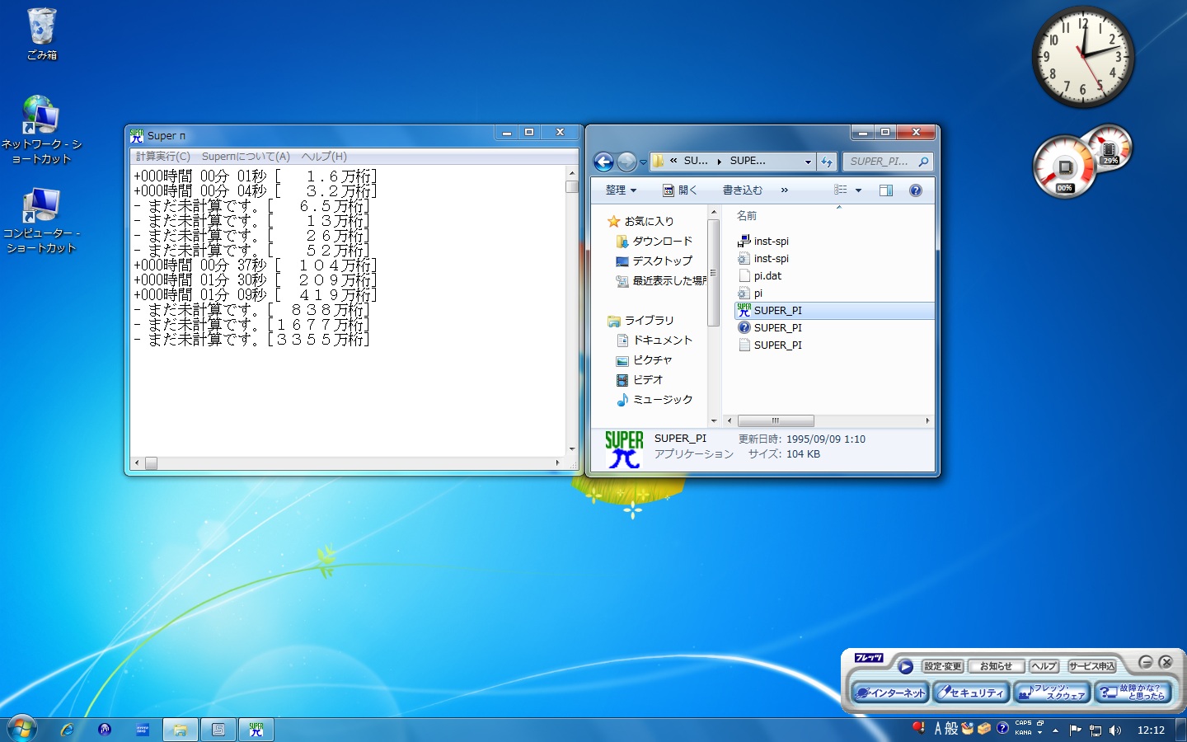Select デスクトップ in the navigation pane
Viewport: 1187px width, 742px height.
pyautogui.click(x=654, y=261)
